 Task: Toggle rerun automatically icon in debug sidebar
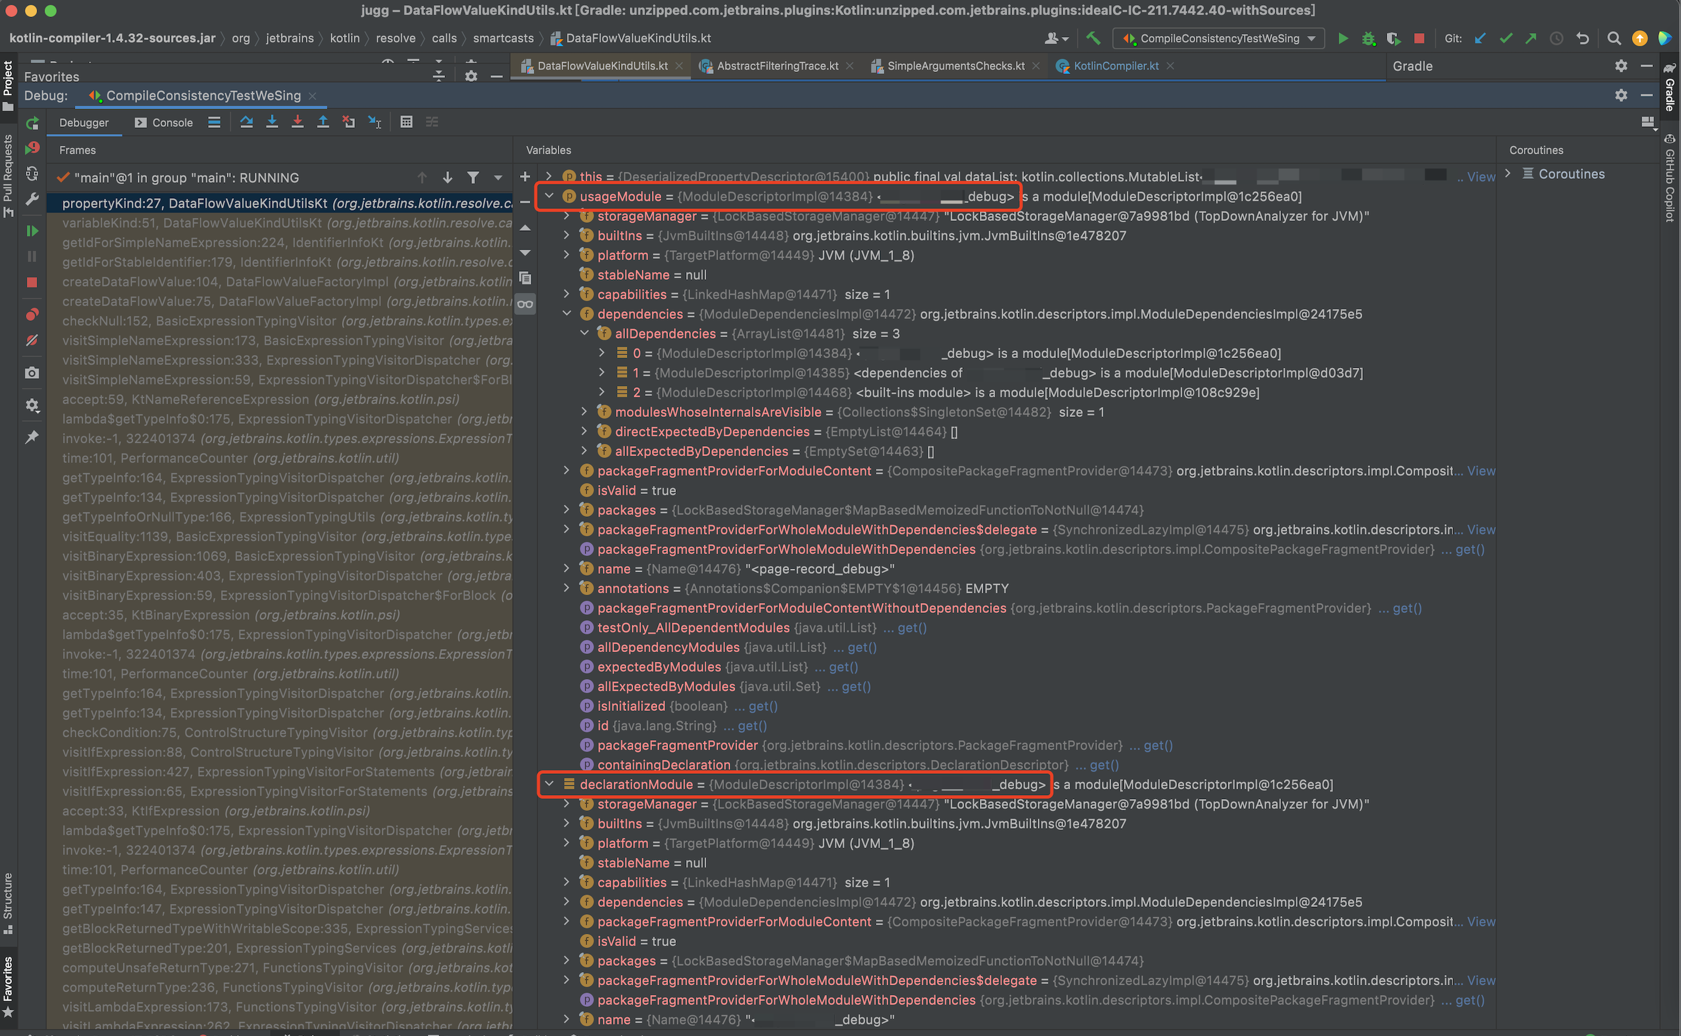point(32,174)
